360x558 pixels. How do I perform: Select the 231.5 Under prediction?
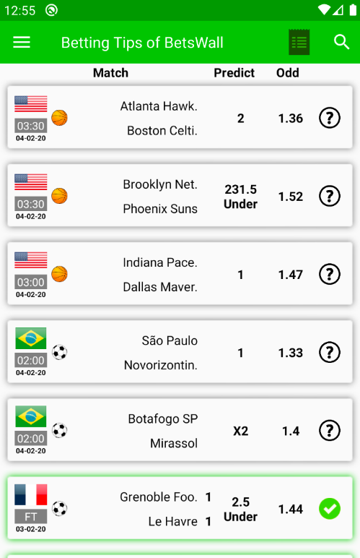coord(240,197)
